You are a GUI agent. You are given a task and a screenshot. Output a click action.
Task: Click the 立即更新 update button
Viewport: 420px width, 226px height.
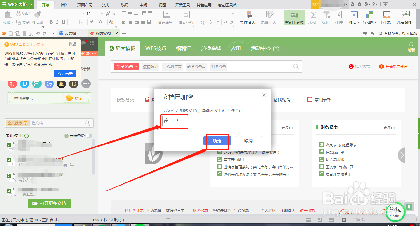65,74
